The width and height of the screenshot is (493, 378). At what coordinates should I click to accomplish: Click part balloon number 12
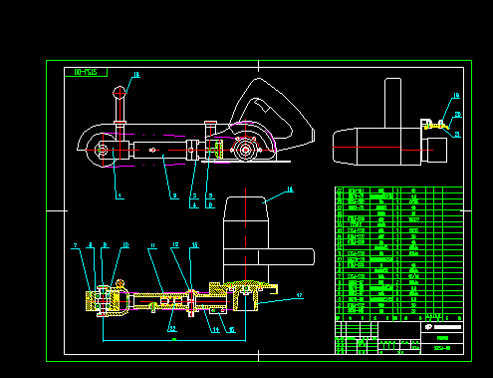pyautogui.click(x=175, y=245)
